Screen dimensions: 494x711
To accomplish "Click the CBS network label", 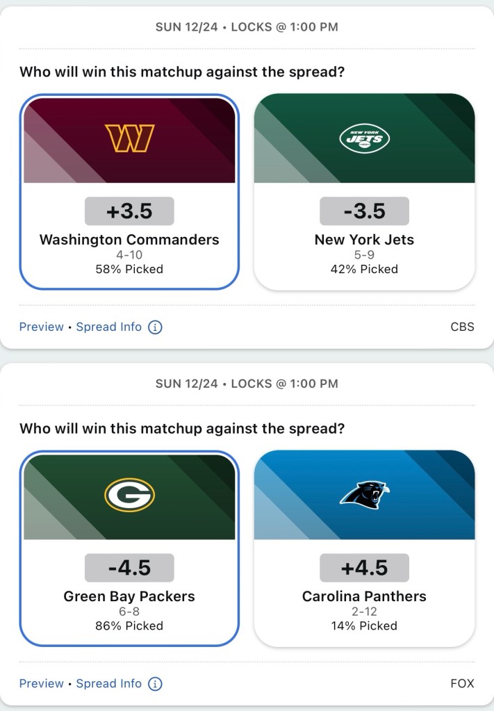I will [462, 327].
